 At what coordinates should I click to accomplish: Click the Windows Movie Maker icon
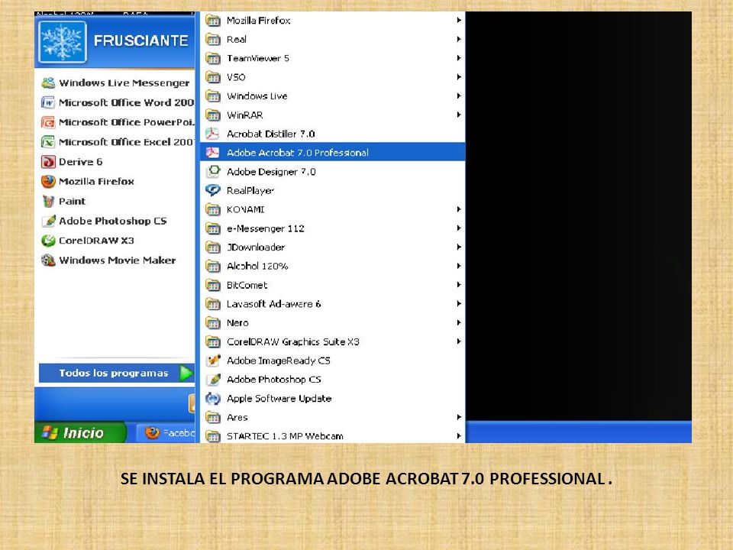[48, 260]
